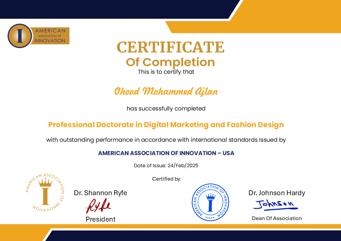Click the 'This is to certify that' line
Screen dimensions: 341x241
(166, 72)
